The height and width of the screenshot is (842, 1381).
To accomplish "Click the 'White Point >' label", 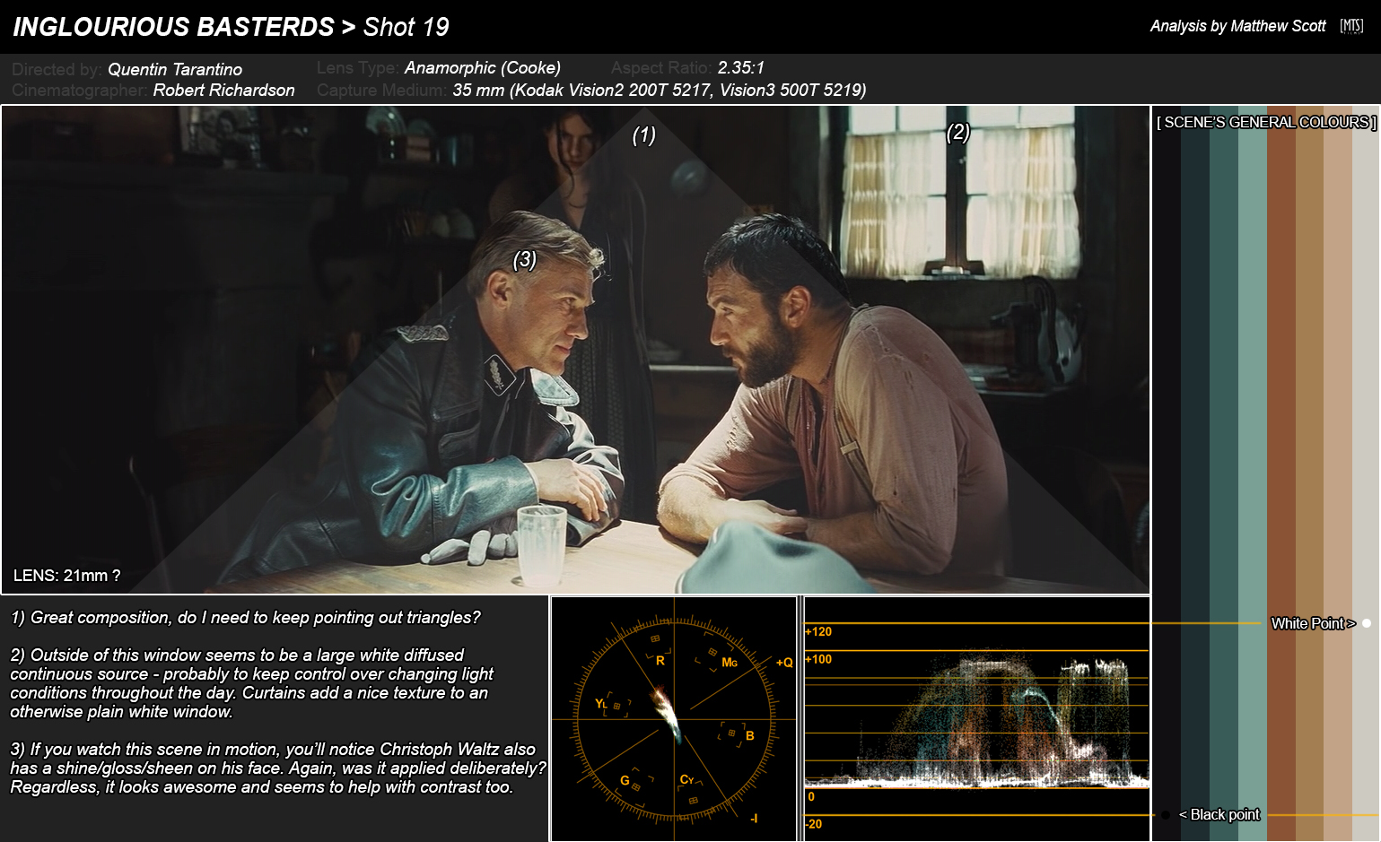I will coord(1313,623).
